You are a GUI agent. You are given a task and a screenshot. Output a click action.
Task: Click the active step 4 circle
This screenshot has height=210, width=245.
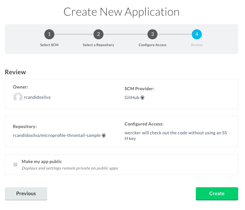tap(197, 34)
